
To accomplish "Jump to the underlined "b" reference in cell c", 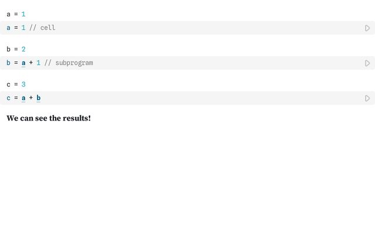I will pos(39,98).
